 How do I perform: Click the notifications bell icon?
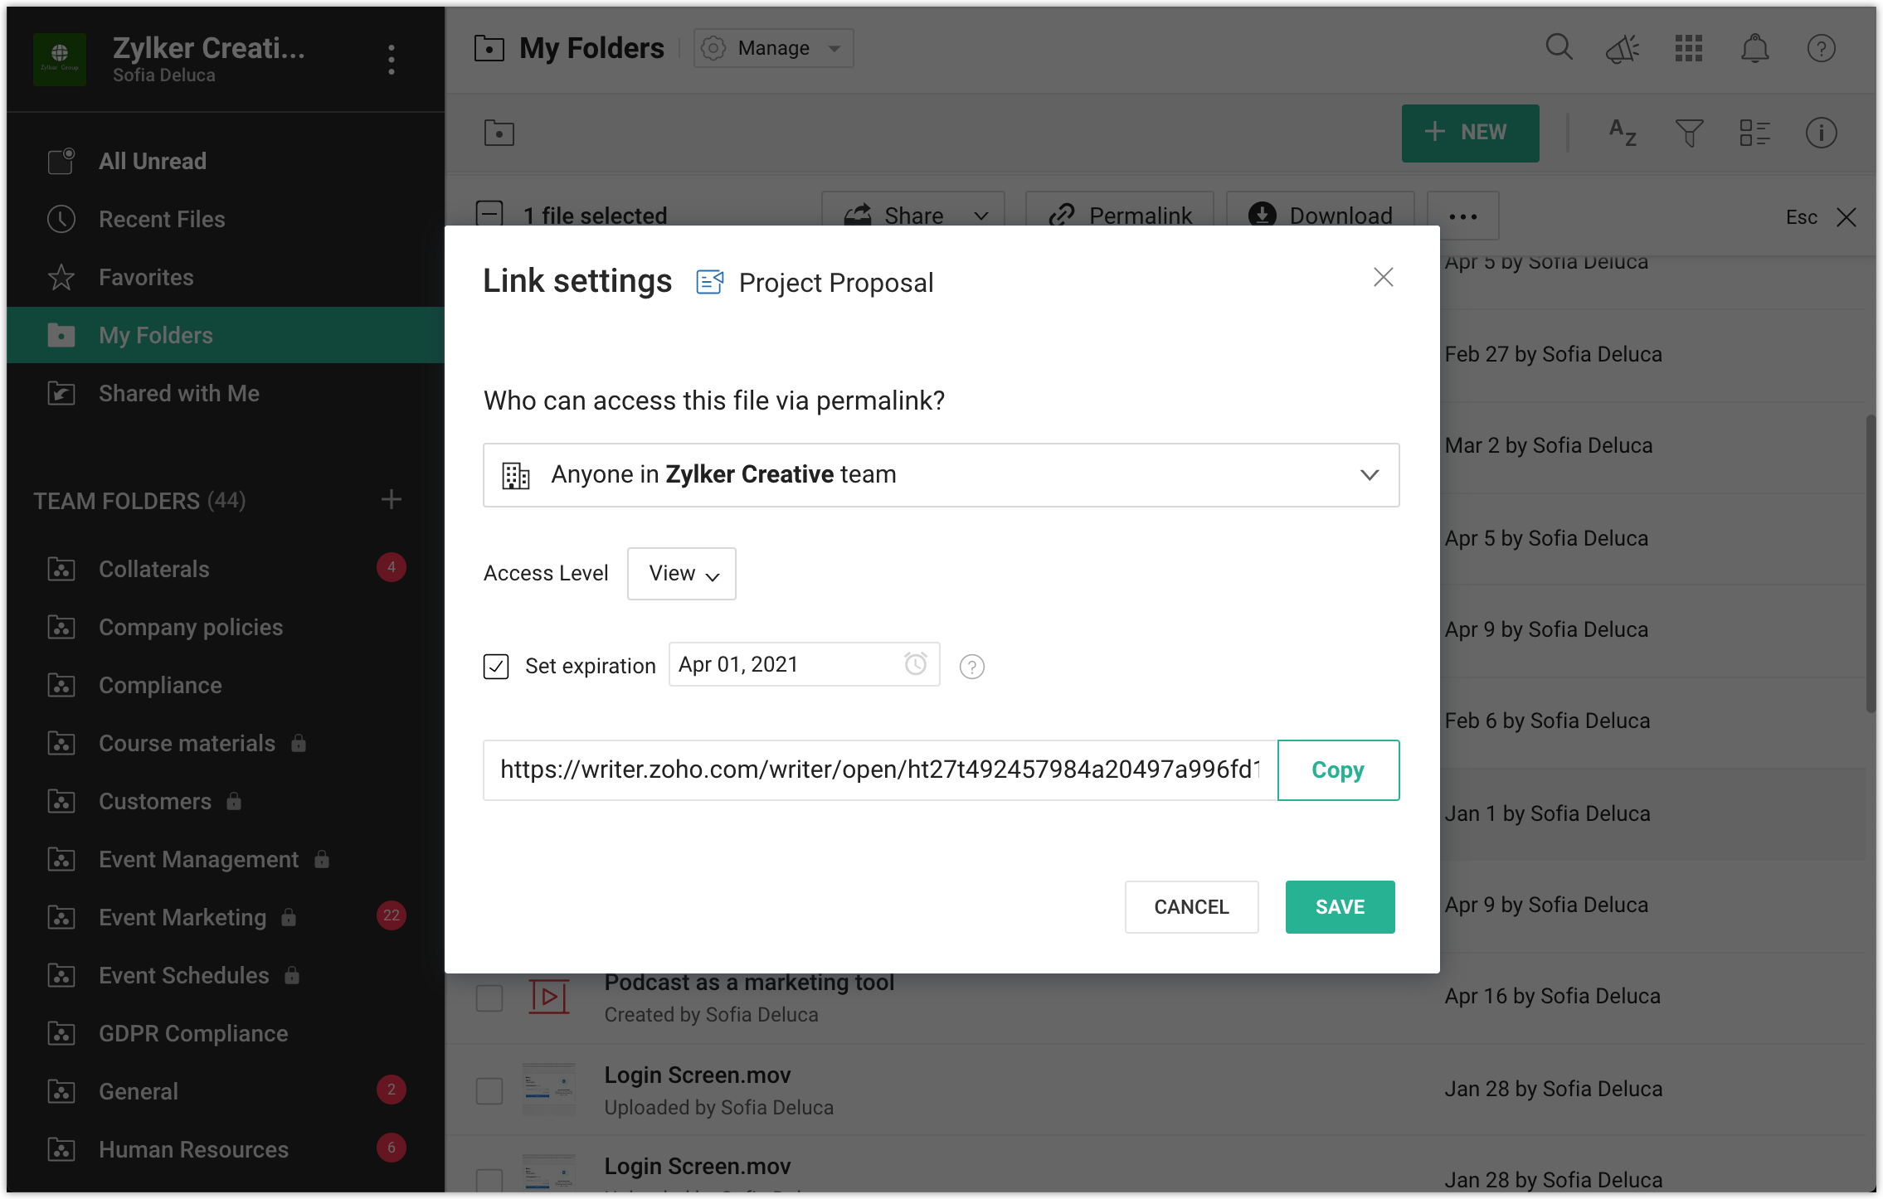1754,49
